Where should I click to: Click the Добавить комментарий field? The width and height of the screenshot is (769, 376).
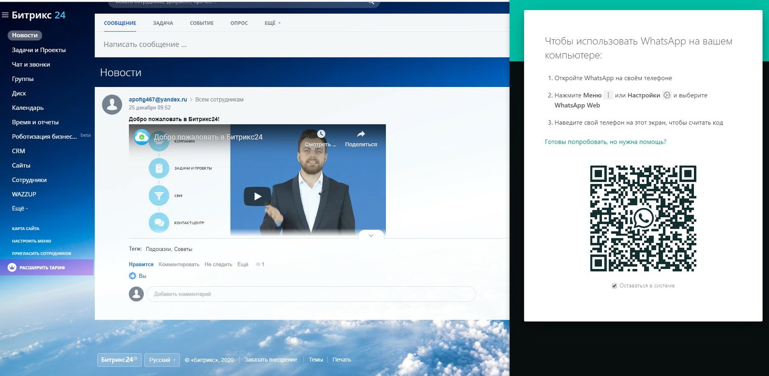click(311, 294)
